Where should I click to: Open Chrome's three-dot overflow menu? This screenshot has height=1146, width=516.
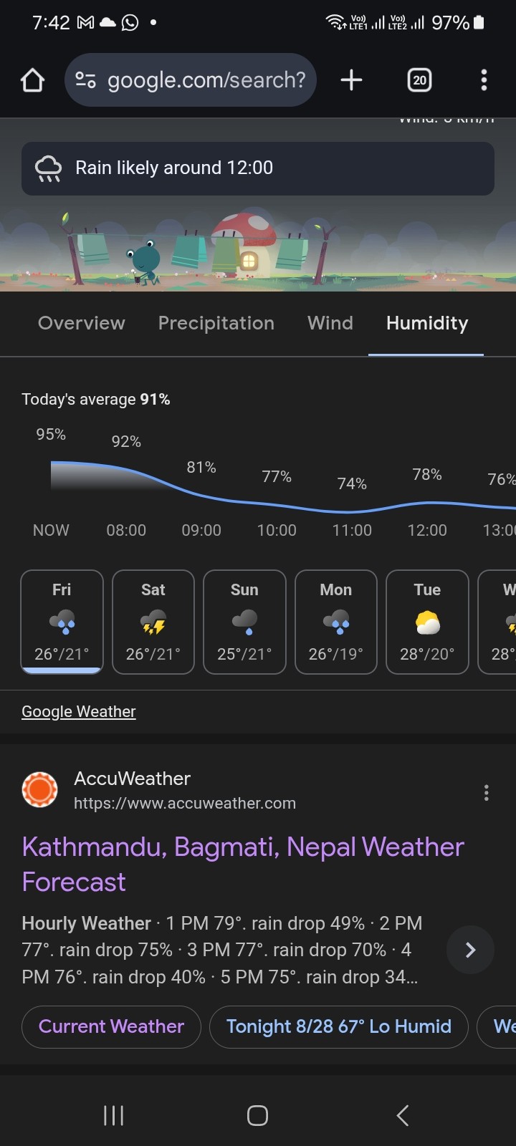tap(484, 80)
